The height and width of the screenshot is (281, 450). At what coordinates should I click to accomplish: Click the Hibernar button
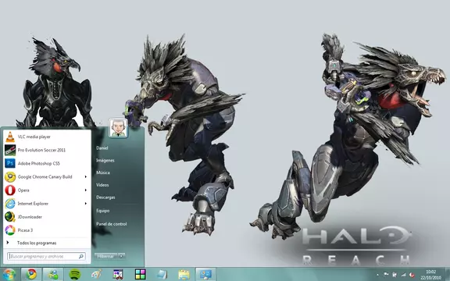[106, 256]
